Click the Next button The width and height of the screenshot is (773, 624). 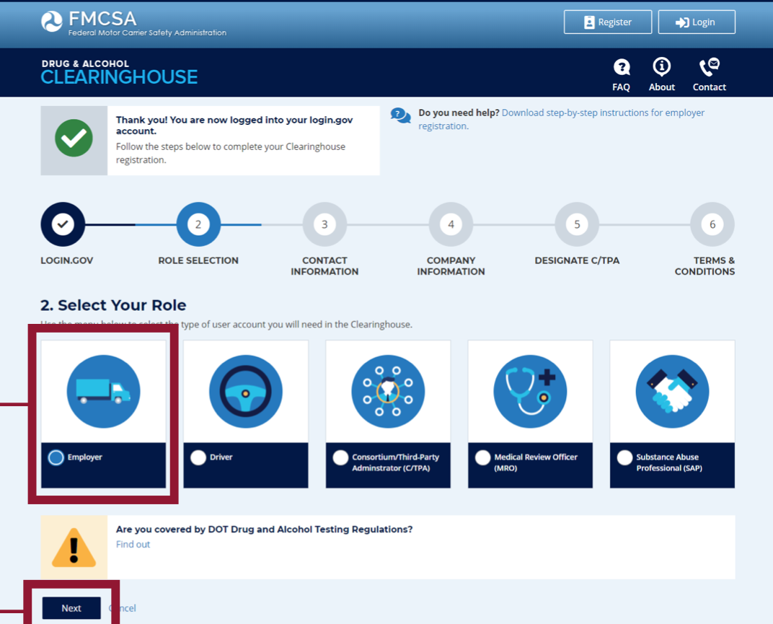pyautogui.click(x=71, y=608)
